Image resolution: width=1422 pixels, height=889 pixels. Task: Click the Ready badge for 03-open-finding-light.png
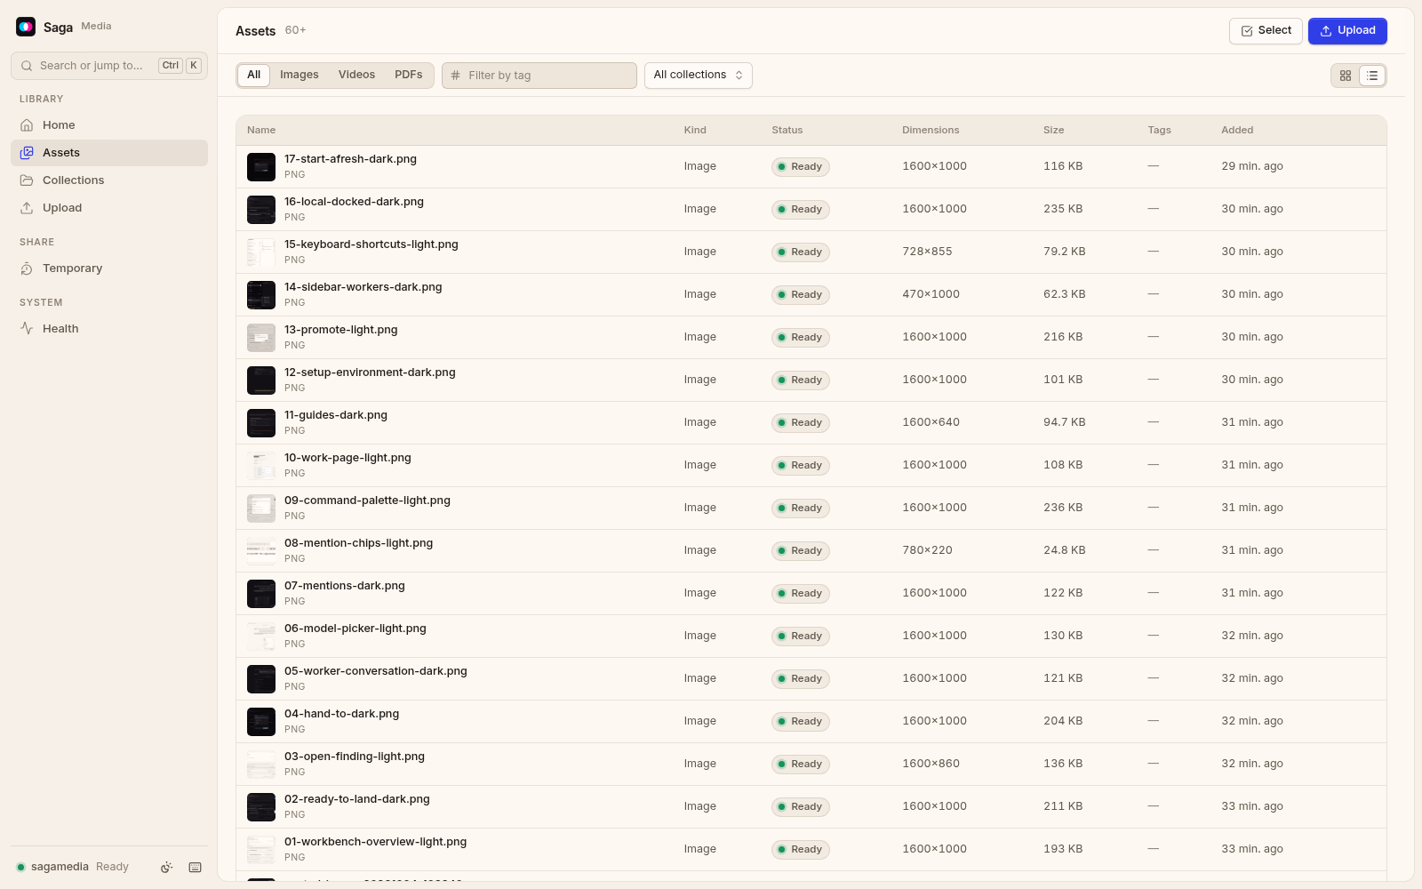[801, 765]
